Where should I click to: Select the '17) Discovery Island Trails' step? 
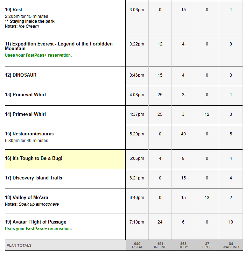[x=34, y=178]
